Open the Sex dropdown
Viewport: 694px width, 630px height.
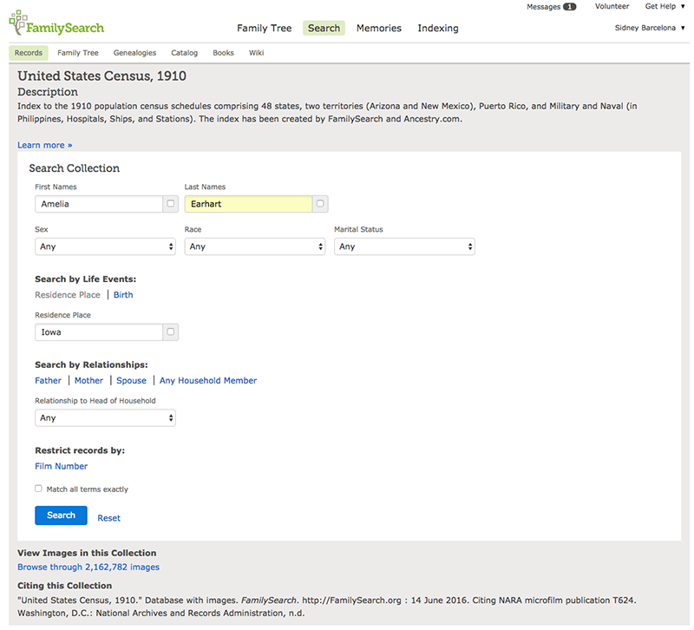[x=105, y=246]
